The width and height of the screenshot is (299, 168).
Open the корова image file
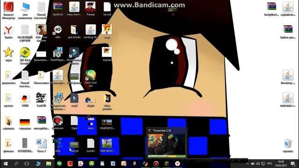click(107, 54)
